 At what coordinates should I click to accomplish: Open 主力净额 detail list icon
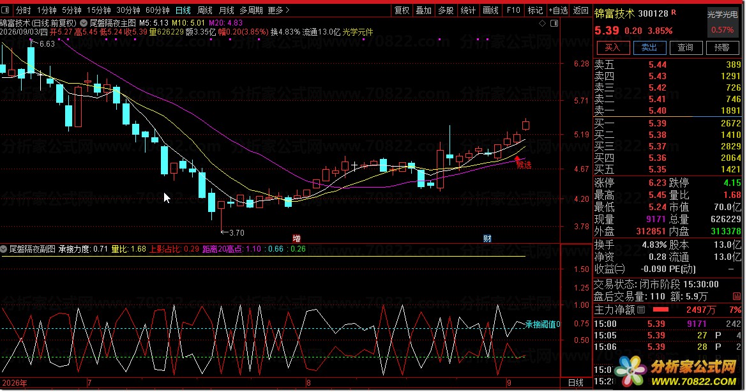641,310
